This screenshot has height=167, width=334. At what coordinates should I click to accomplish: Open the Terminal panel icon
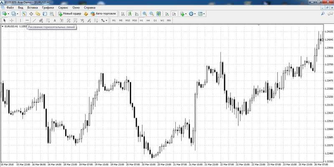click(45, 14)
